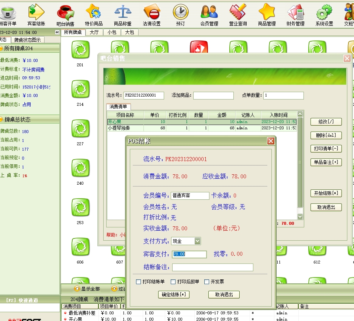Expand the 支付方式 payment method dropdown

pyautogui.click(x=197, y=241)
